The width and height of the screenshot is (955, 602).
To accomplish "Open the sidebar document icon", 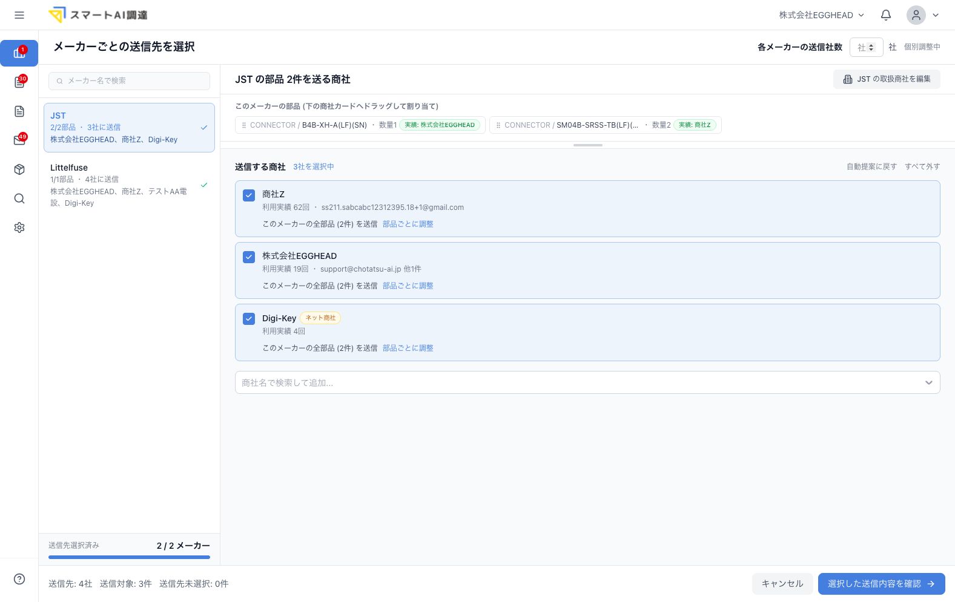I will 19,111.
